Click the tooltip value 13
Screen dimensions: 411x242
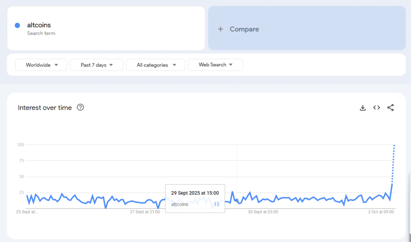(x=216, y=204)
